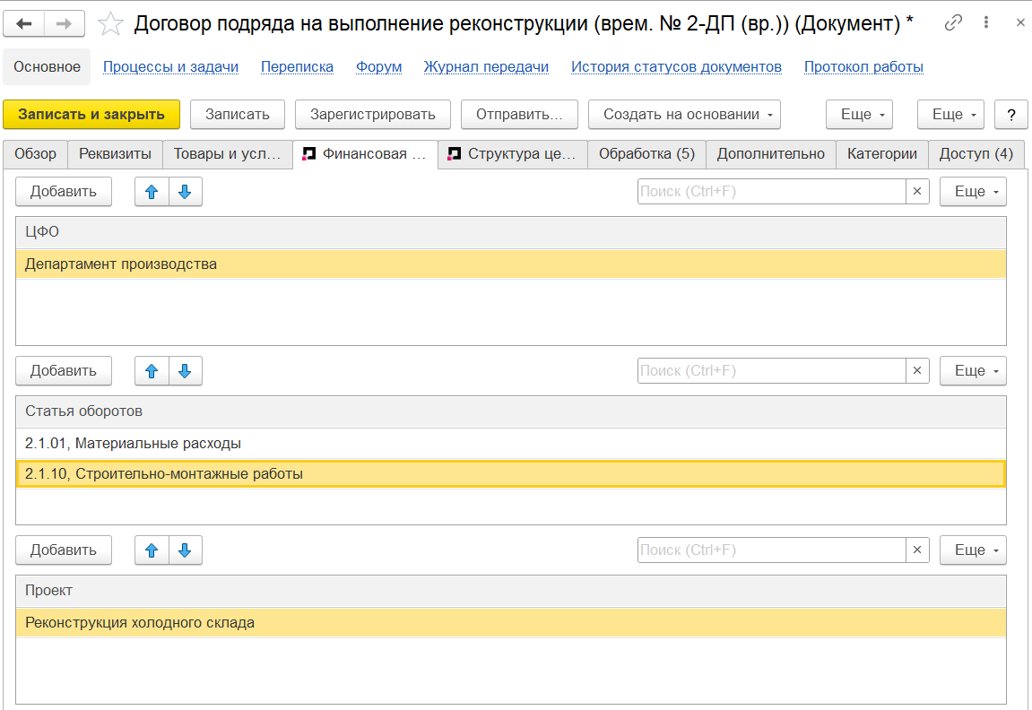Viewport: 1032px width, 710px height.
Task: Clear the Проект search field
Action: (x=917, y=550)
